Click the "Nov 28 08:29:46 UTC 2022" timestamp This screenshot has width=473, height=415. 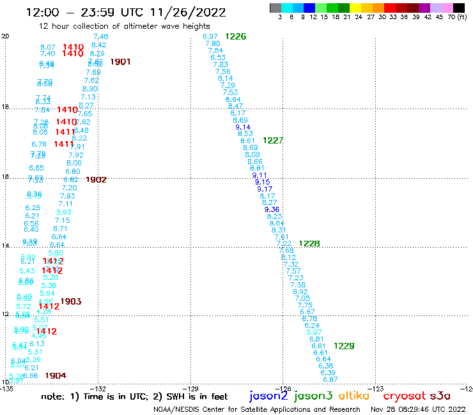418,409
